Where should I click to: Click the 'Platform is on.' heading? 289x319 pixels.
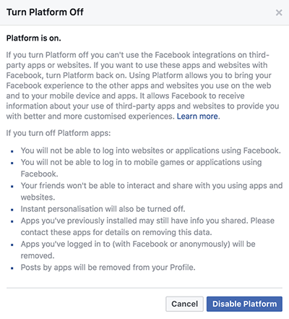34,38
